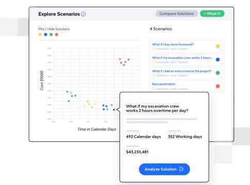Open the Base parameters scenario
This screenshot has width=250, height=185.
click(163, 84)
